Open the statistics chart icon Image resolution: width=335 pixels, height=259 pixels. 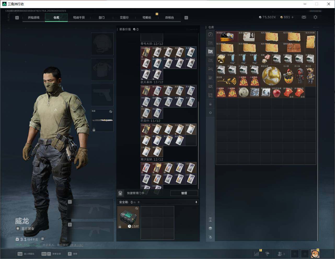pyautogui.click(x=257, y=254)
